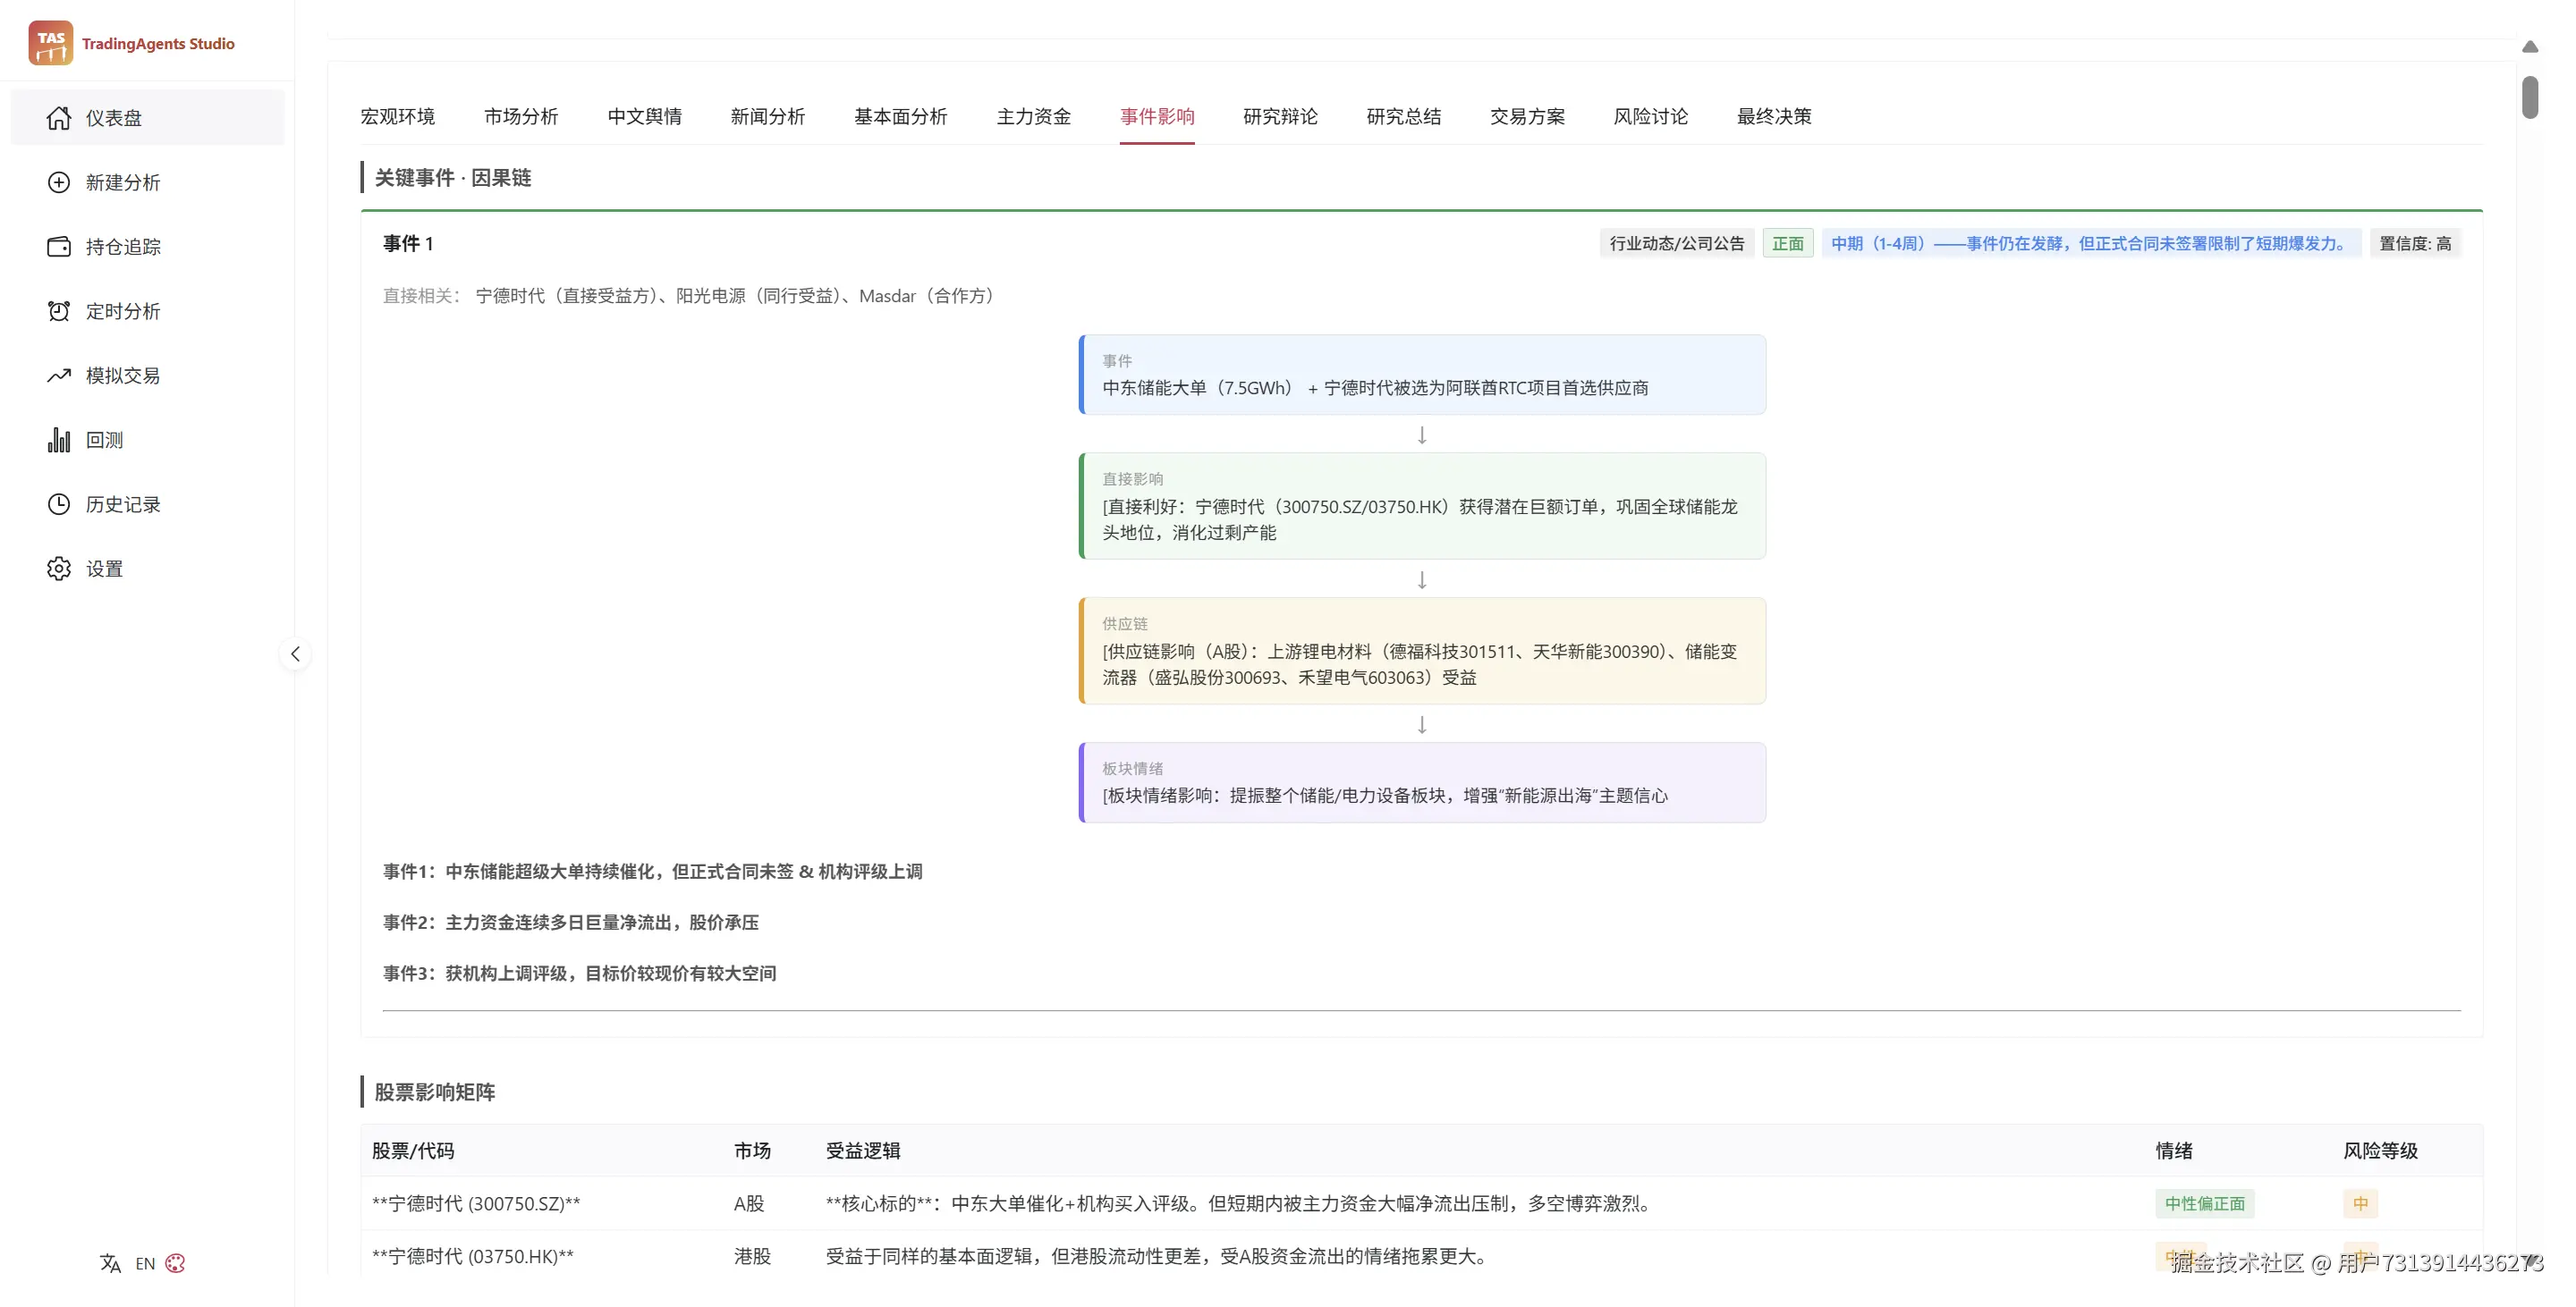This screenshot has width=2576, height=1307.
Task: Click the 历史记录 clock icon
Action: (59, 504)
